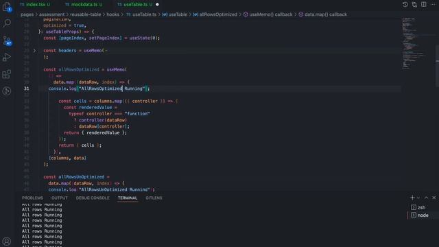Open the Search view in activity bar
This screenshot has height=247, width=439.
[x=7, y=23]
